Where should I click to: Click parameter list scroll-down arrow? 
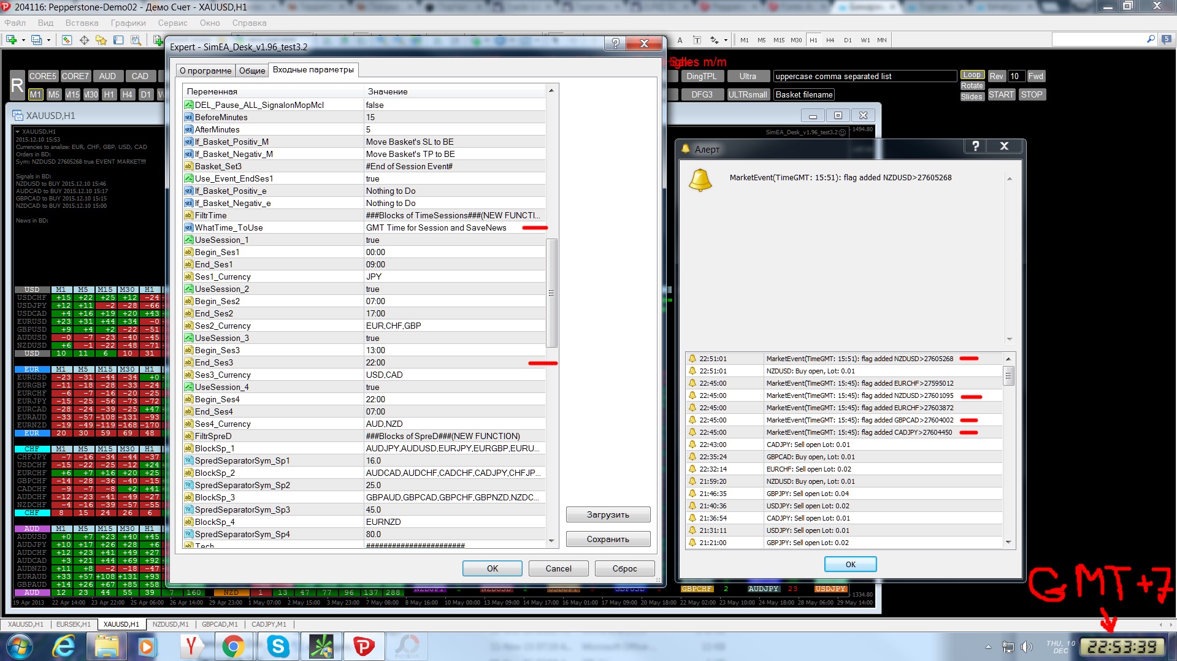click(x=551, y=541)
